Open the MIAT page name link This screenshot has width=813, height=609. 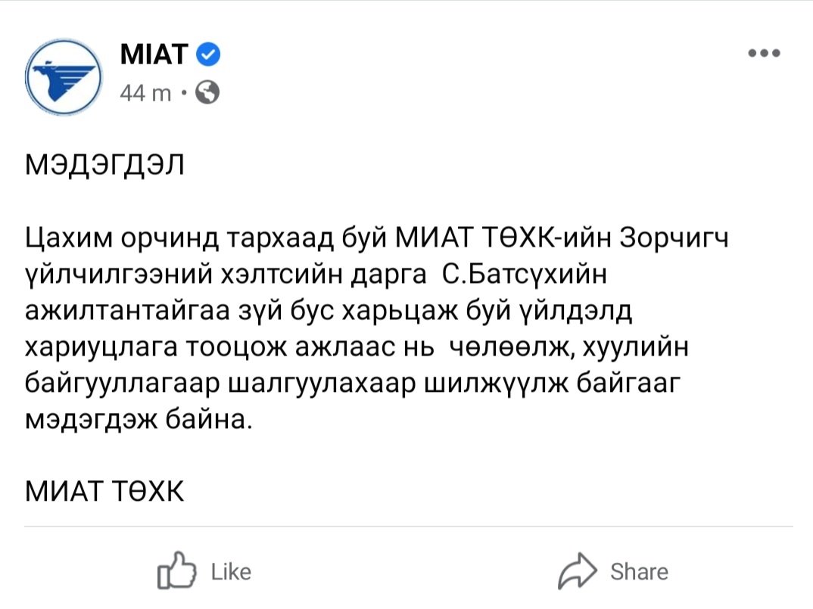point(154,54)
